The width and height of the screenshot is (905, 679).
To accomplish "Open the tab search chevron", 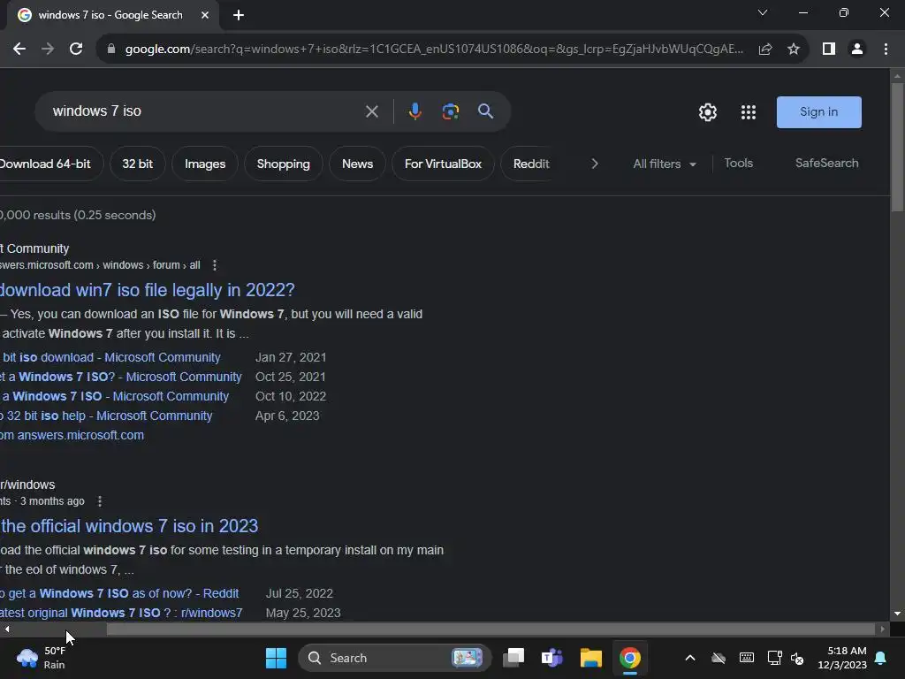I will pos(763,12).
